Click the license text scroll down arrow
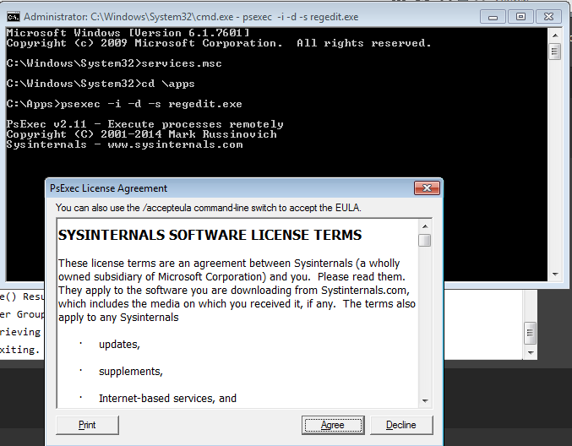 point(425,400)
